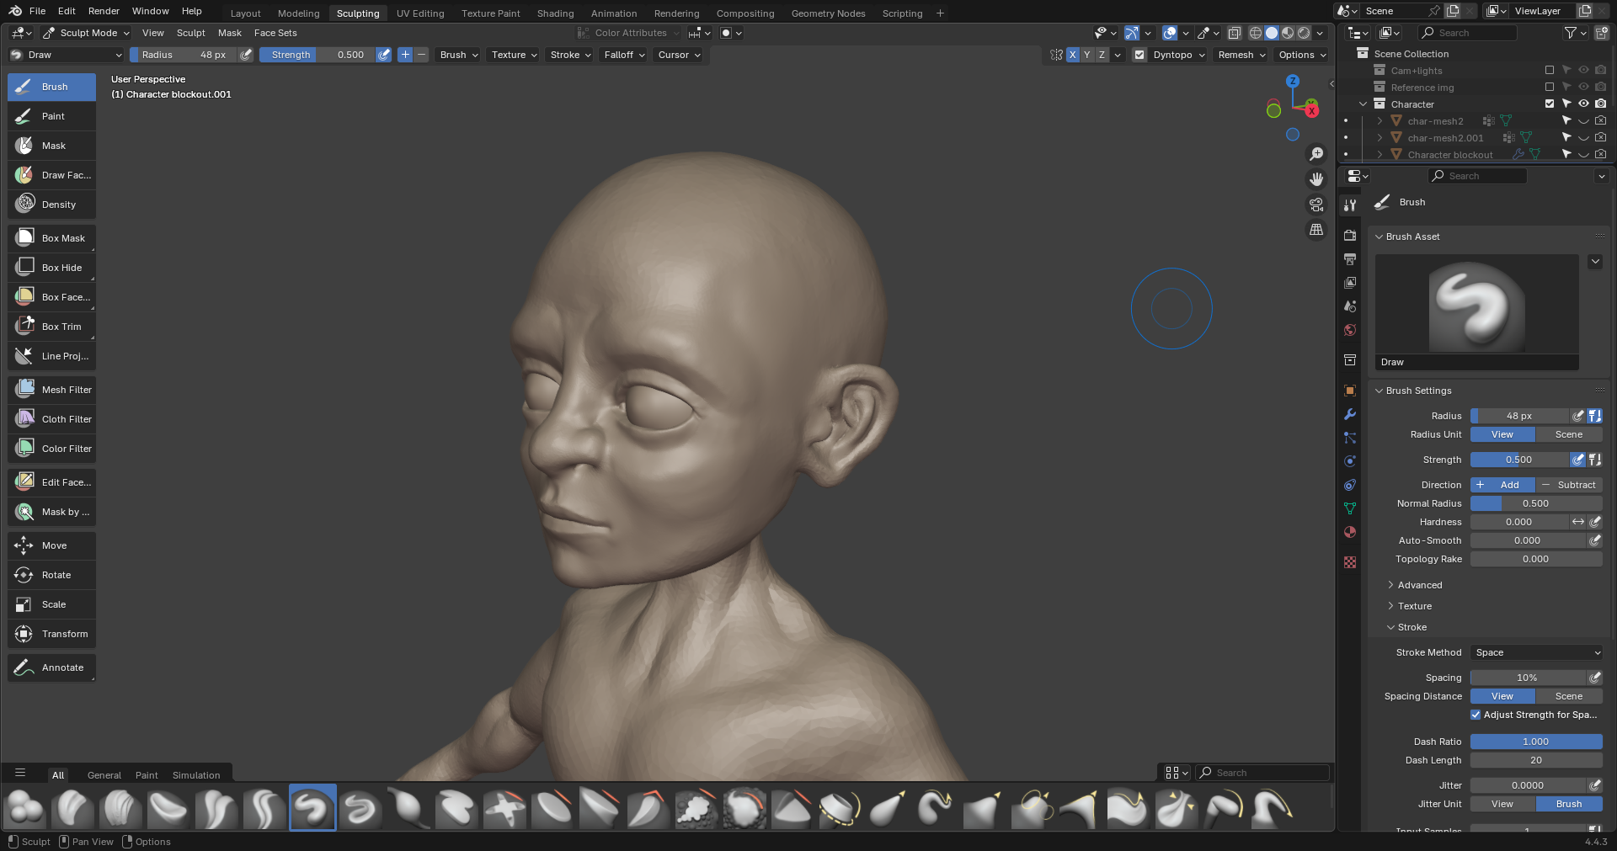Select the Box Trim tool

pyautogui.click(x=51, y=327)
